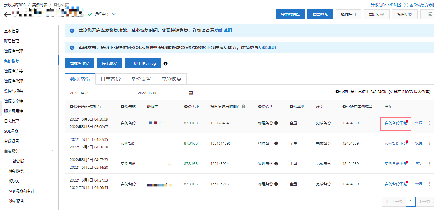The image size is (434, 210).
Task: Expand the instance status dropdown chevron
Action: [114, 14]
